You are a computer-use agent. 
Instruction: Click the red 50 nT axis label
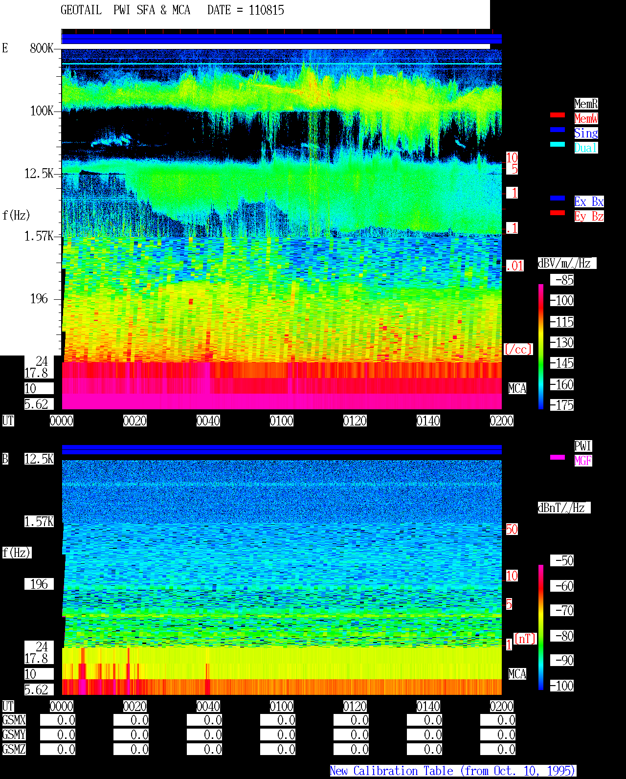(x=512, y=529)
